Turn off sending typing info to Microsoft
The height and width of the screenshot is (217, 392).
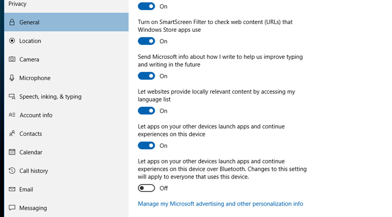[146, 76]
